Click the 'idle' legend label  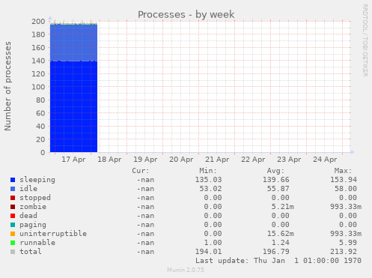click(28, 189)
